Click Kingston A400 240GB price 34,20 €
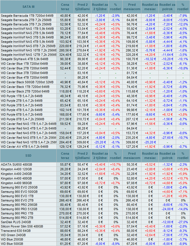This screenshot has height=246, width=190. pos(65,174)
